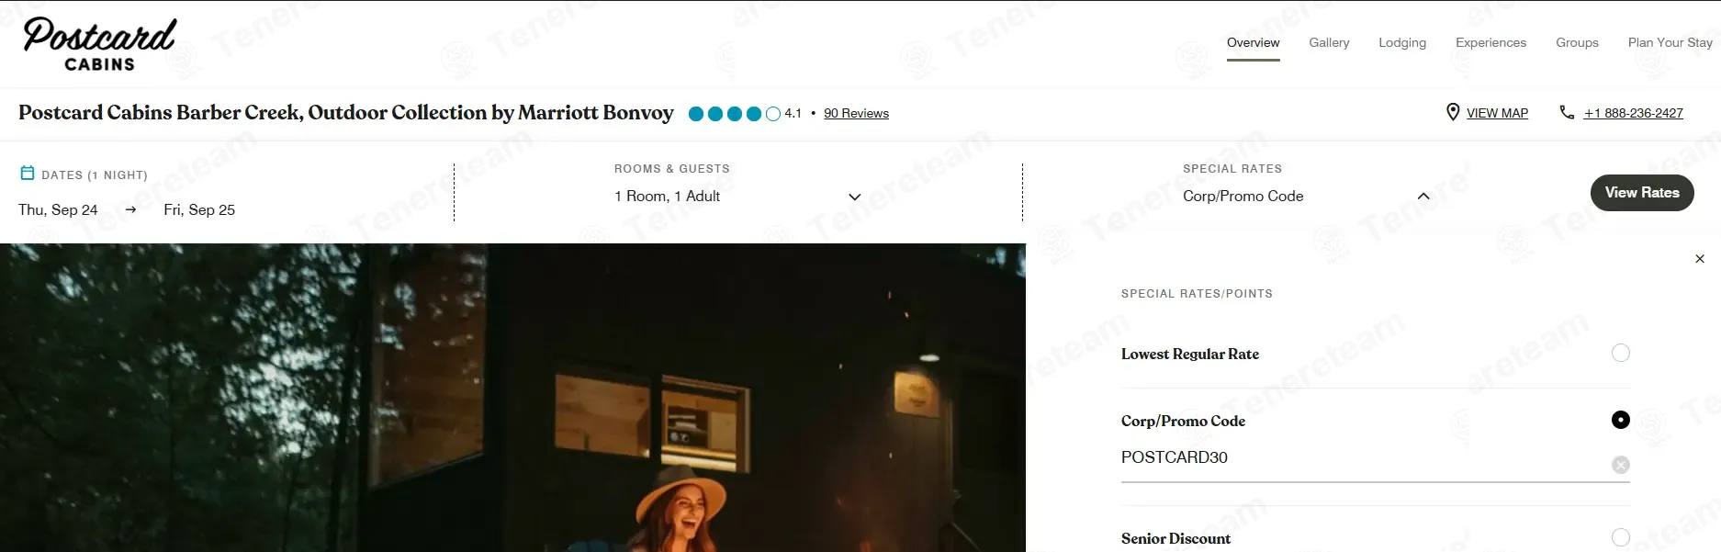Select the Thu, Sep 24 check-in date
This screenshot has height=552, width=1721.
click(x=58, y=210)
